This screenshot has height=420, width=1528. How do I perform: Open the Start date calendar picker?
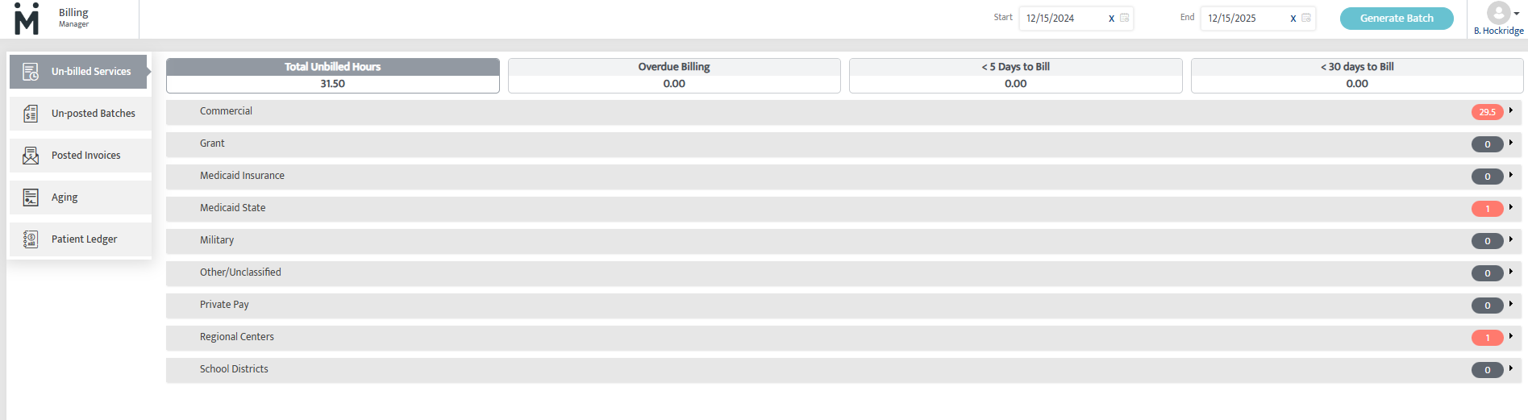click(1125, 18)
